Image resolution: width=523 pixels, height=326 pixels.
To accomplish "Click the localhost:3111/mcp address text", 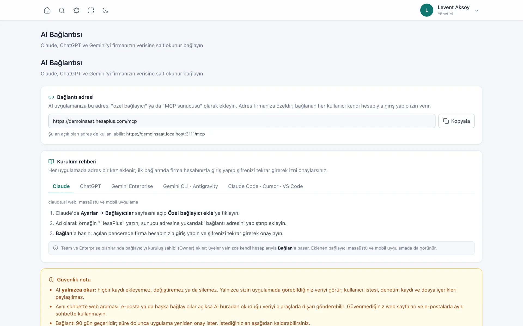I will (x=165, y=134).
